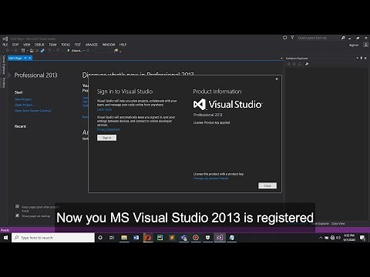Open the Action Center notifications icon
370x277 pixels.
pyautogui.click(x=362, y=238)
